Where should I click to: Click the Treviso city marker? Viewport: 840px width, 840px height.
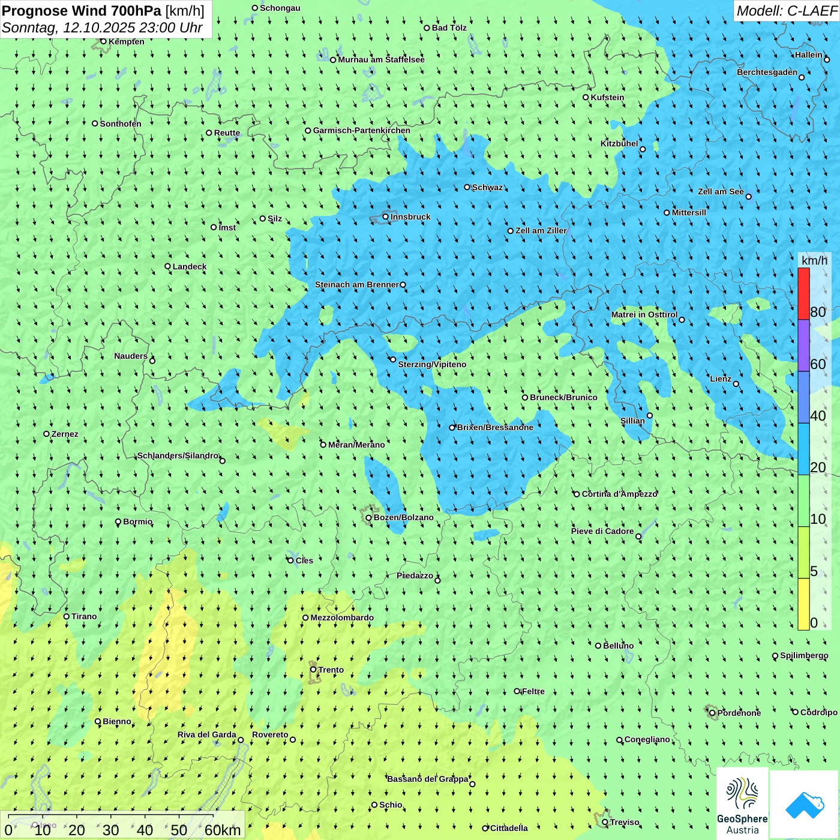coord(605,822)
